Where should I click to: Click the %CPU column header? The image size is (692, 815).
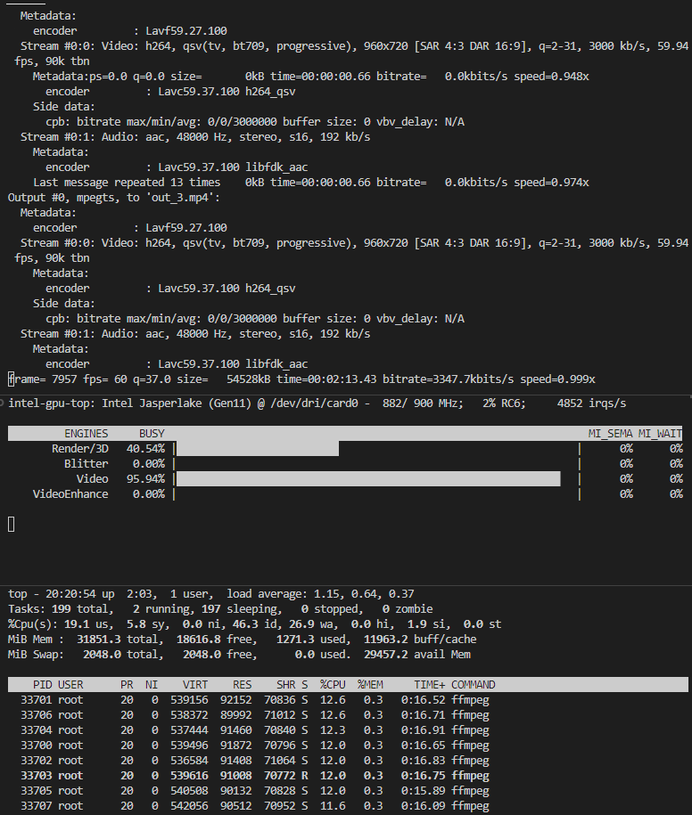(x=333, y=685)
